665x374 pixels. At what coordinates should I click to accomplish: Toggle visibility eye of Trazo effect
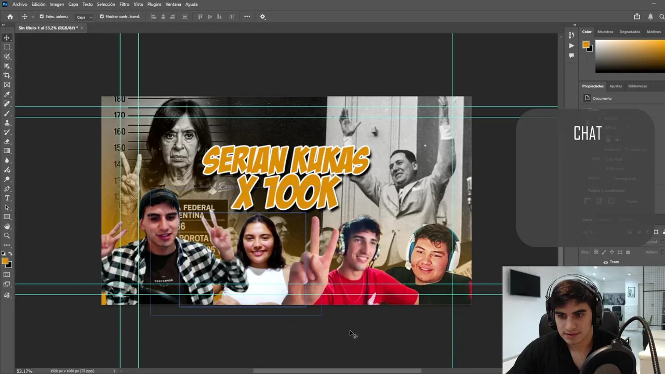(x=605, y=262)
